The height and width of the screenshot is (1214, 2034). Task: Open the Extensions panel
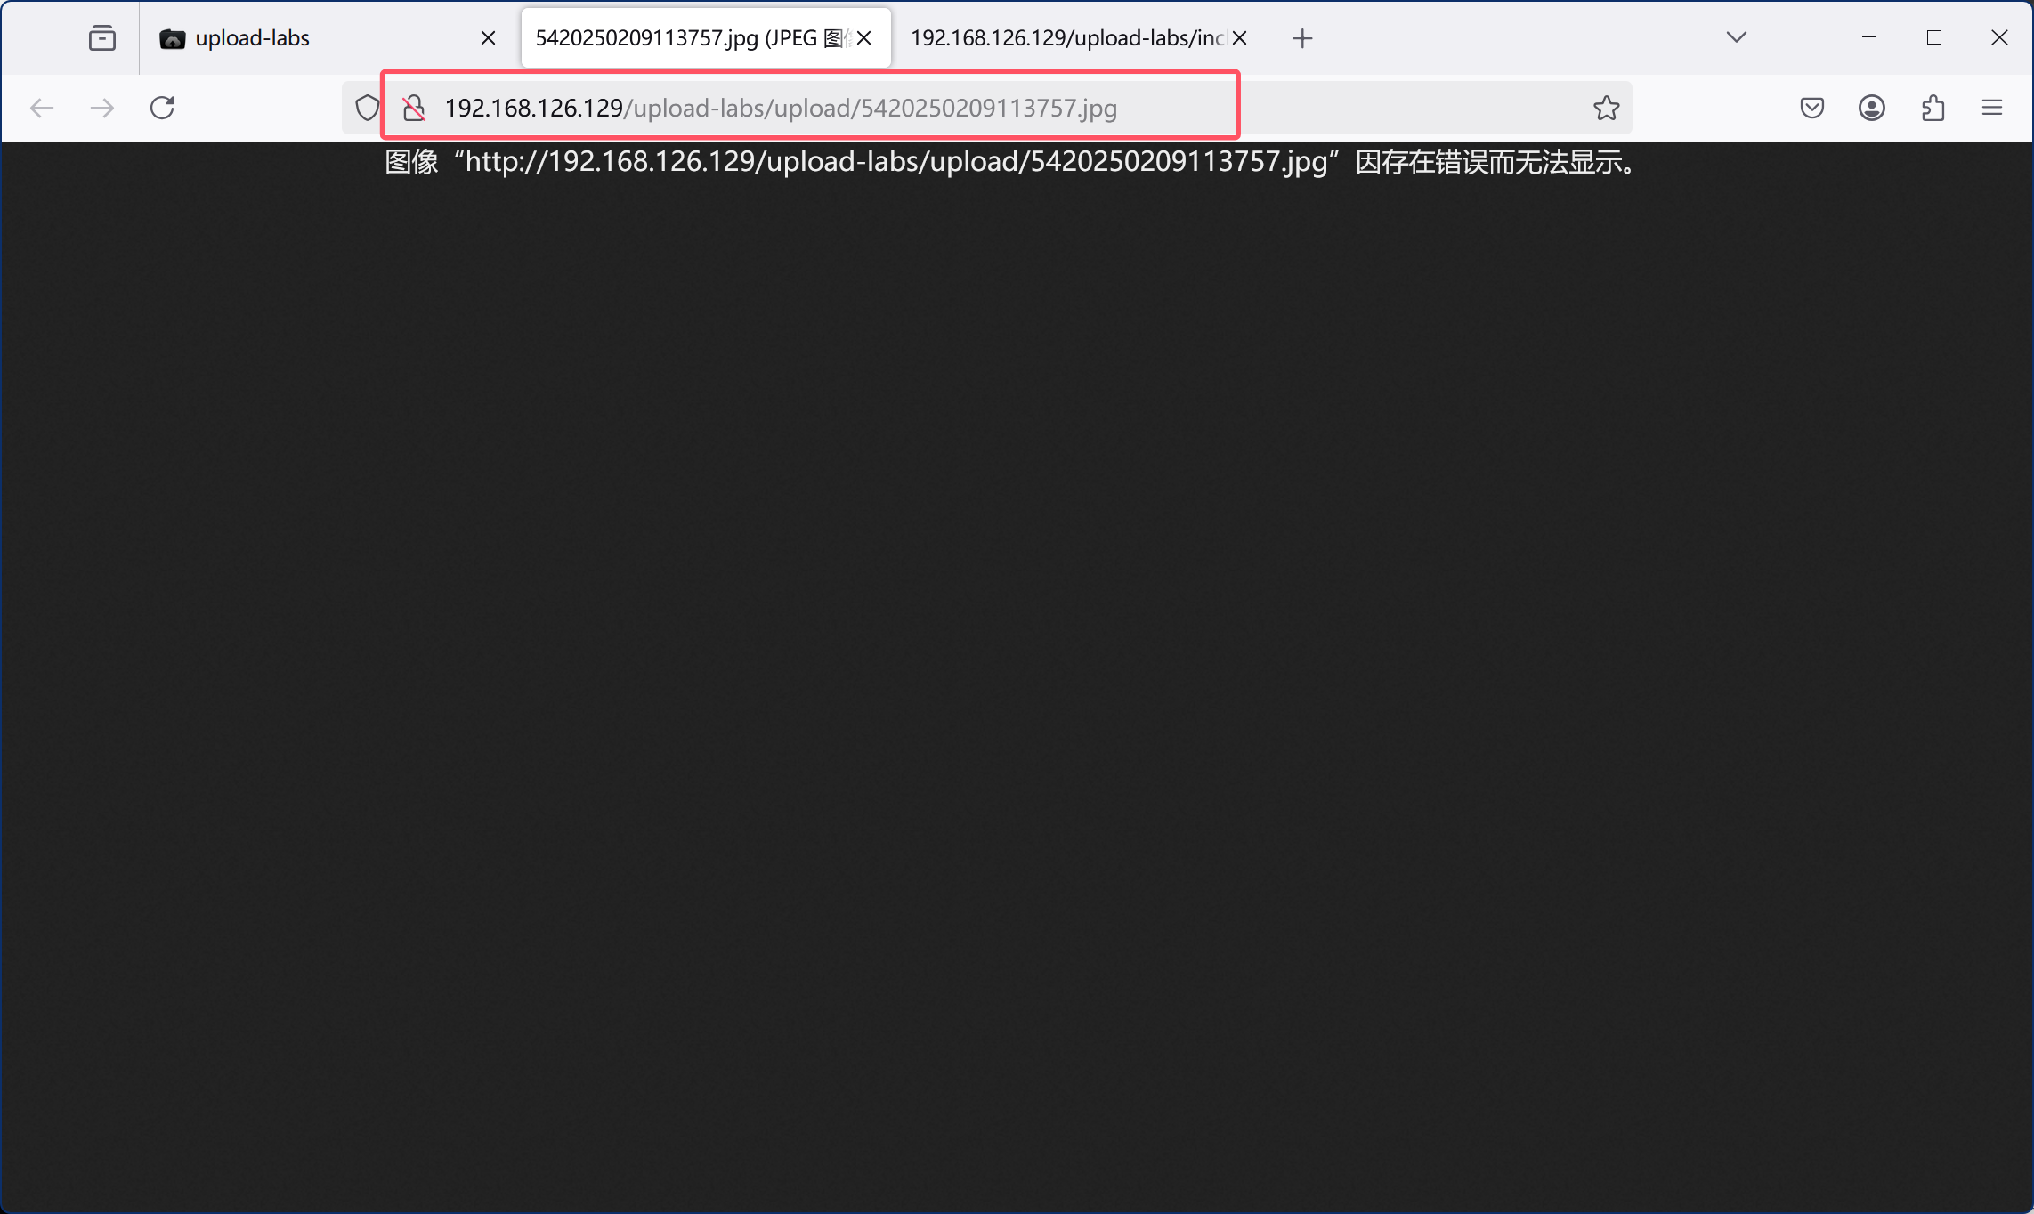tap(1932, 108)
